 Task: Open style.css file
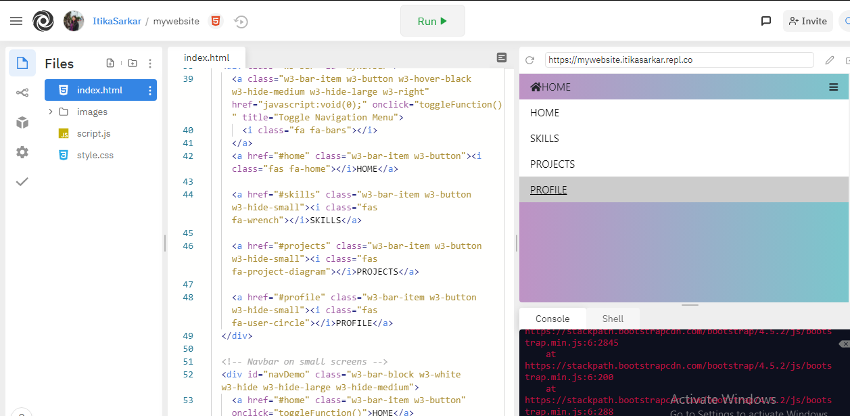point(95,155)
